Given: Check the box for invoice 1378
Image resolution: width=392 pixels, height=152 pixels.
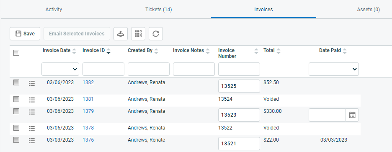Looking at the screenshot, I should pyautogui.click(x=16, y=128).
